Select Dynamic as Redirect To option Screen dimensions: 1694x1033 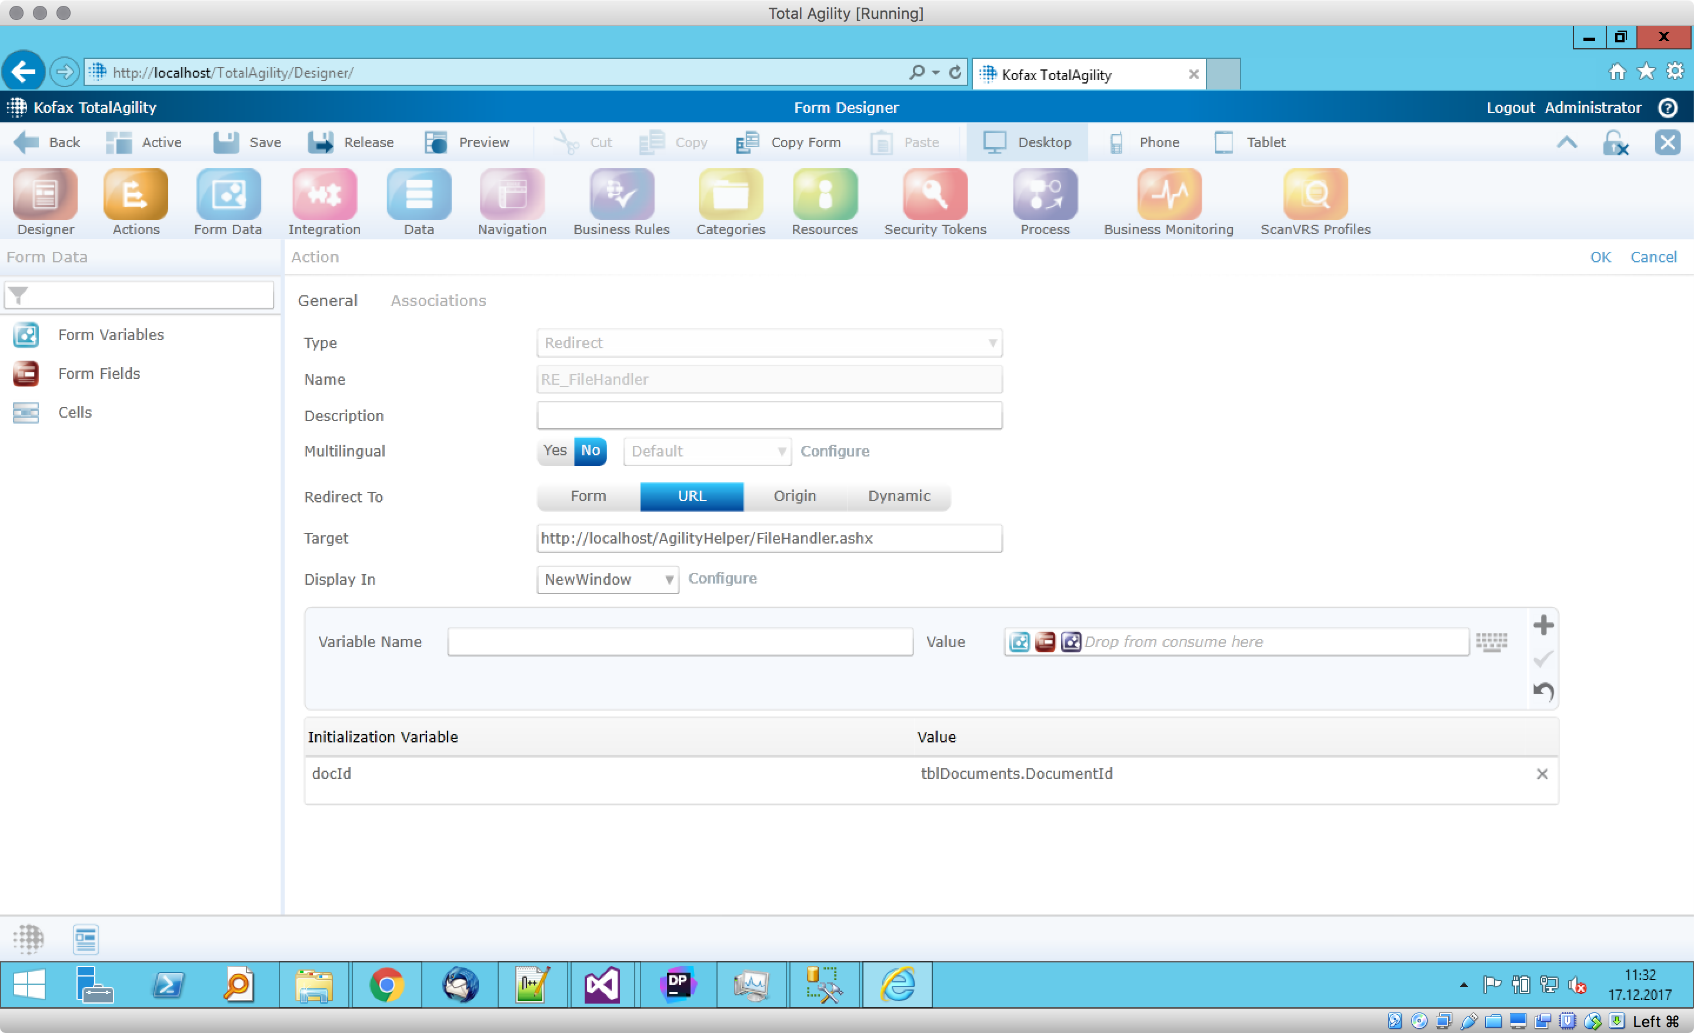click(x=899, y=496)
